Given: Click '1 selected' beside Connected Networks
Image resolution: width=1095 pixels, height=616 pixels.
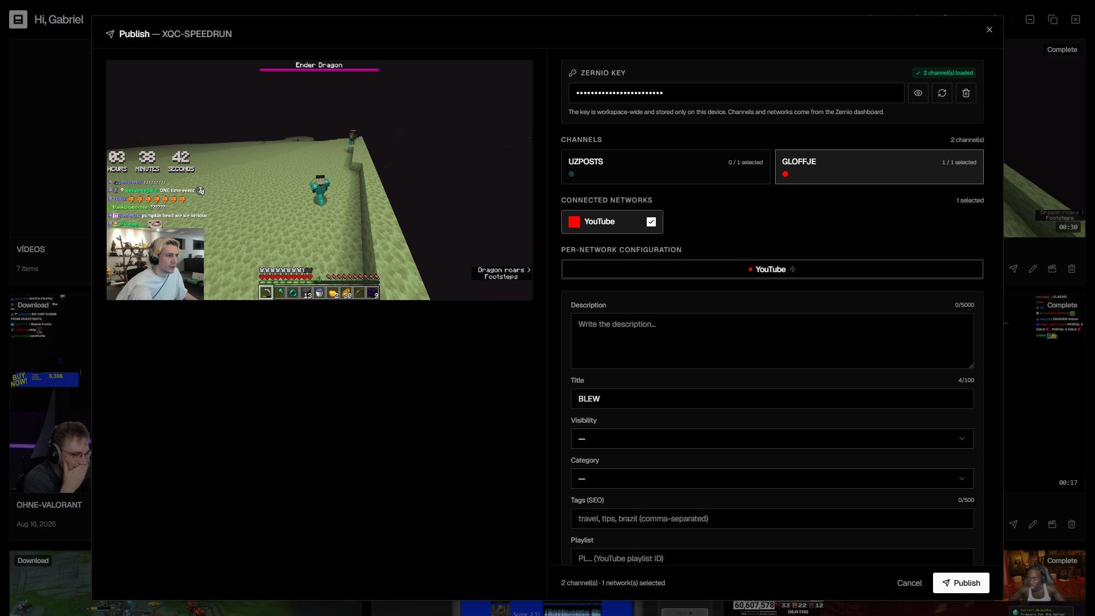Looking at the screenshot, I should pos(970,201).
